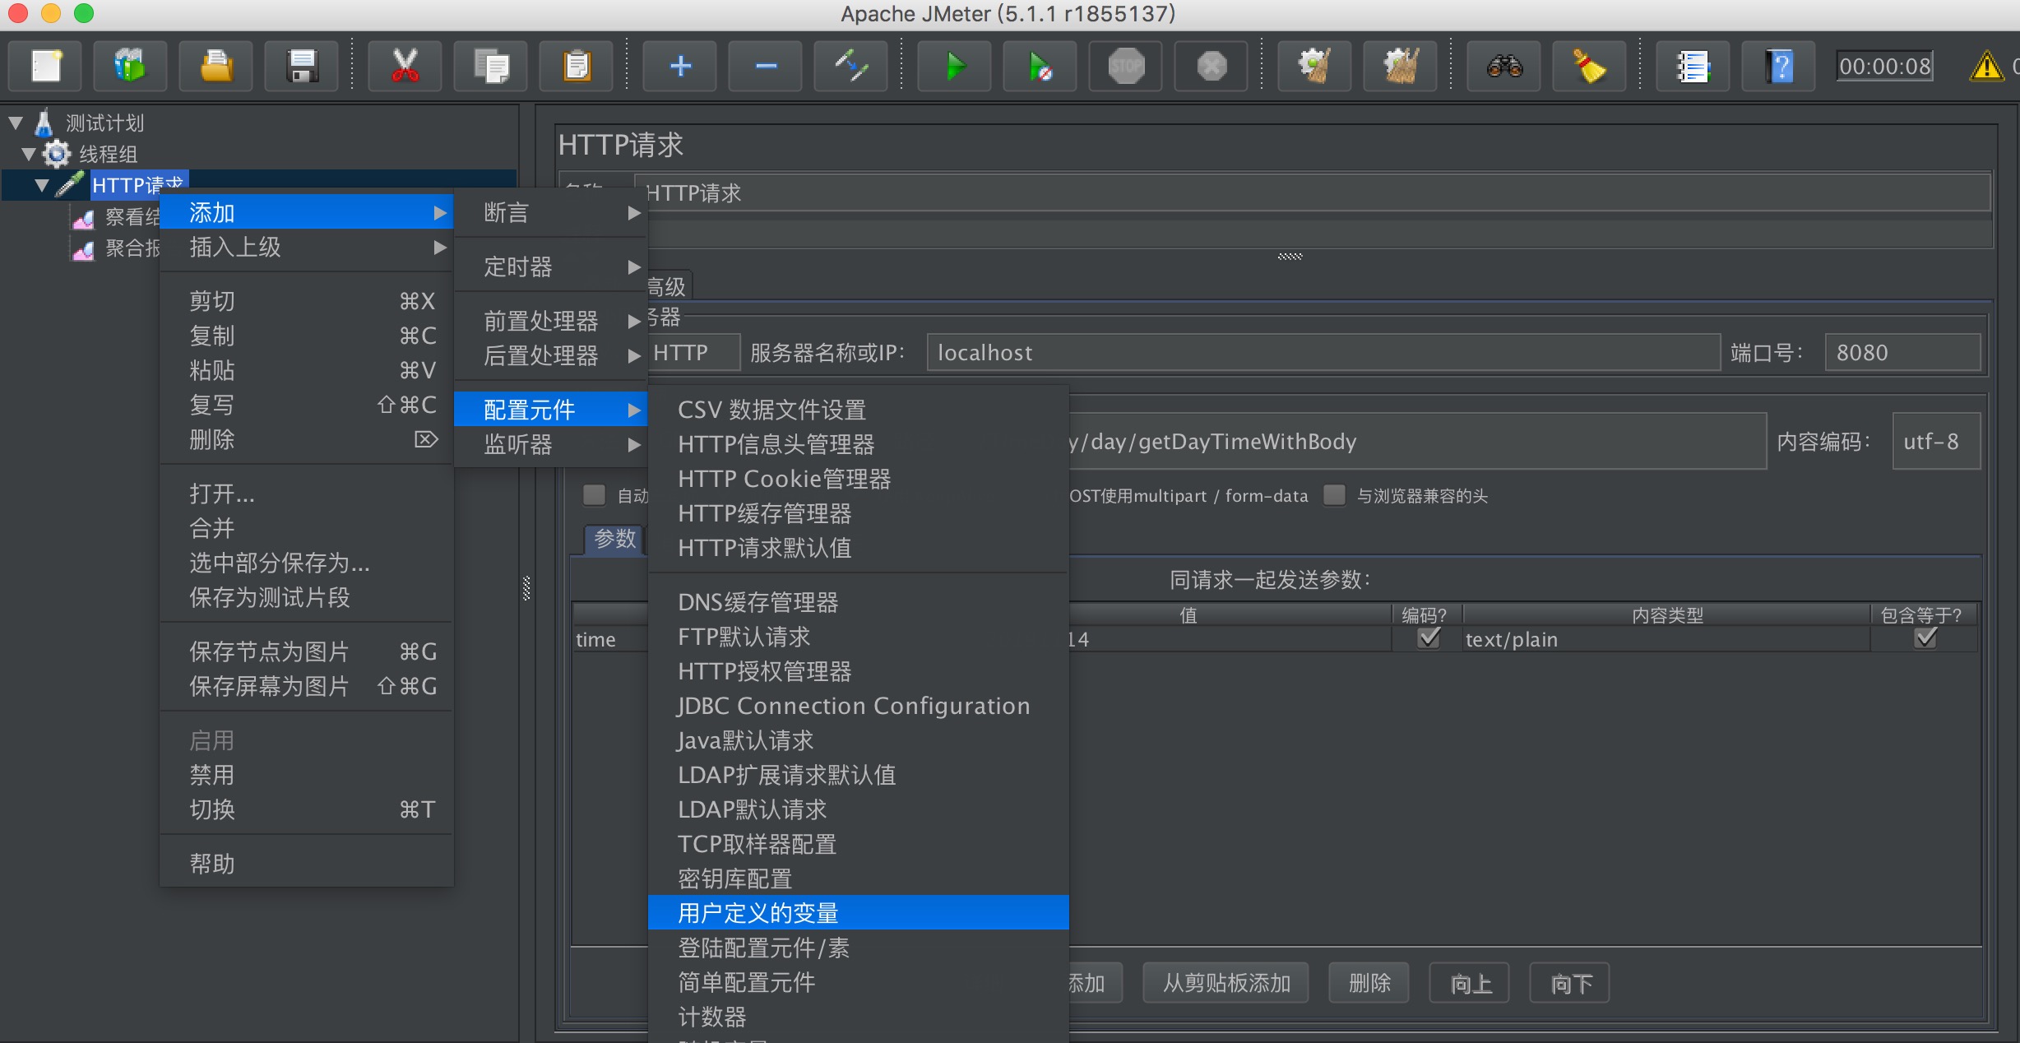Click the Clear all results icon
Screen dimensions: 2020x1043
click(1401, 66)
